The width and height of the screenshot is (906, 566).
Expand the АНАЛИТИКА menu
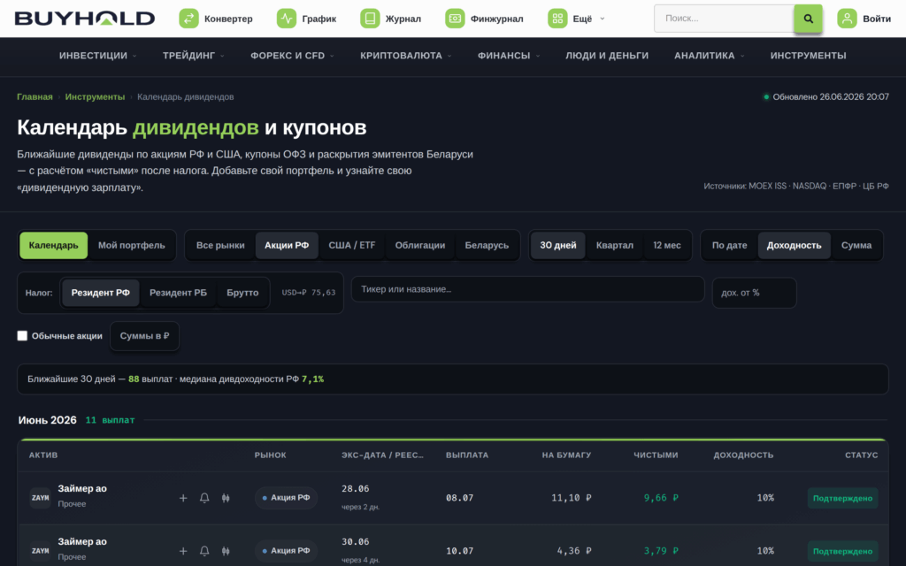click(x=709, y=56)
